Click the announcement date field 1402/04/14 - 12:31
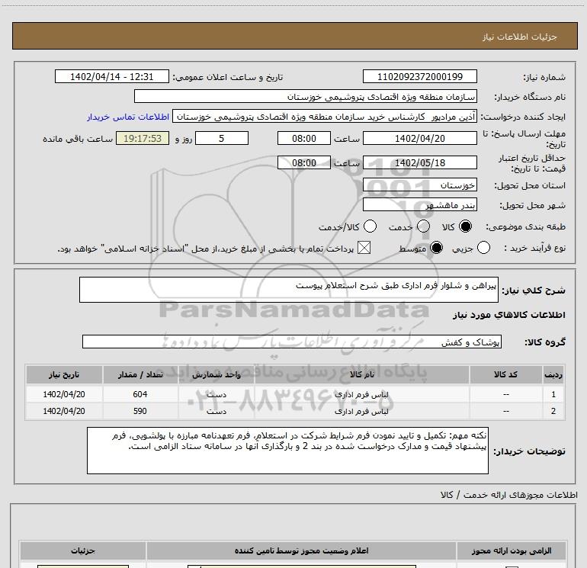Image resolution: width=587 pixels, height=568 pixels. (112, 76)
